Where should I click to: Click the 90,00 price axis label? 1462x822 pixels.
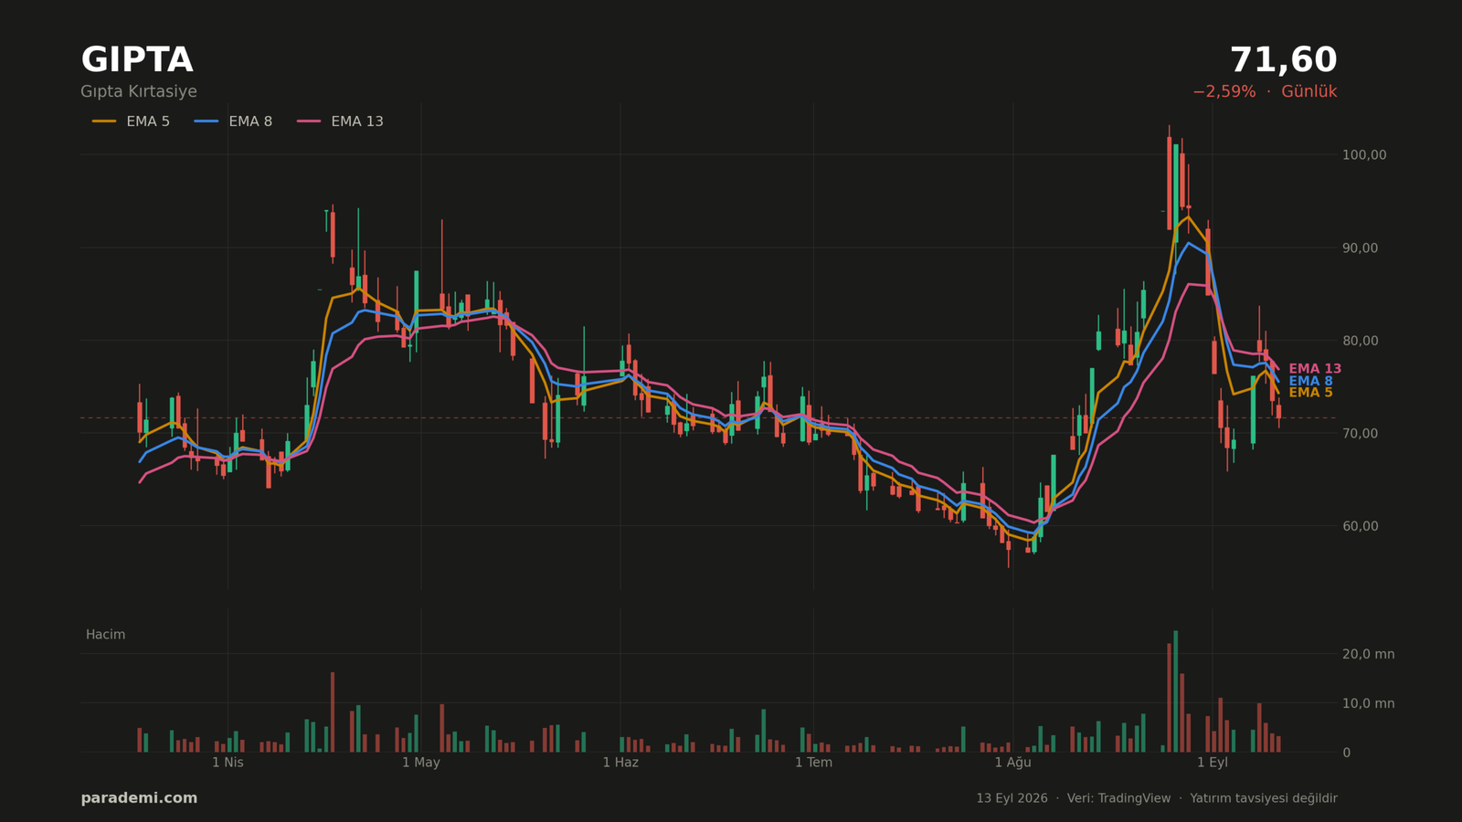(1360, 248)
